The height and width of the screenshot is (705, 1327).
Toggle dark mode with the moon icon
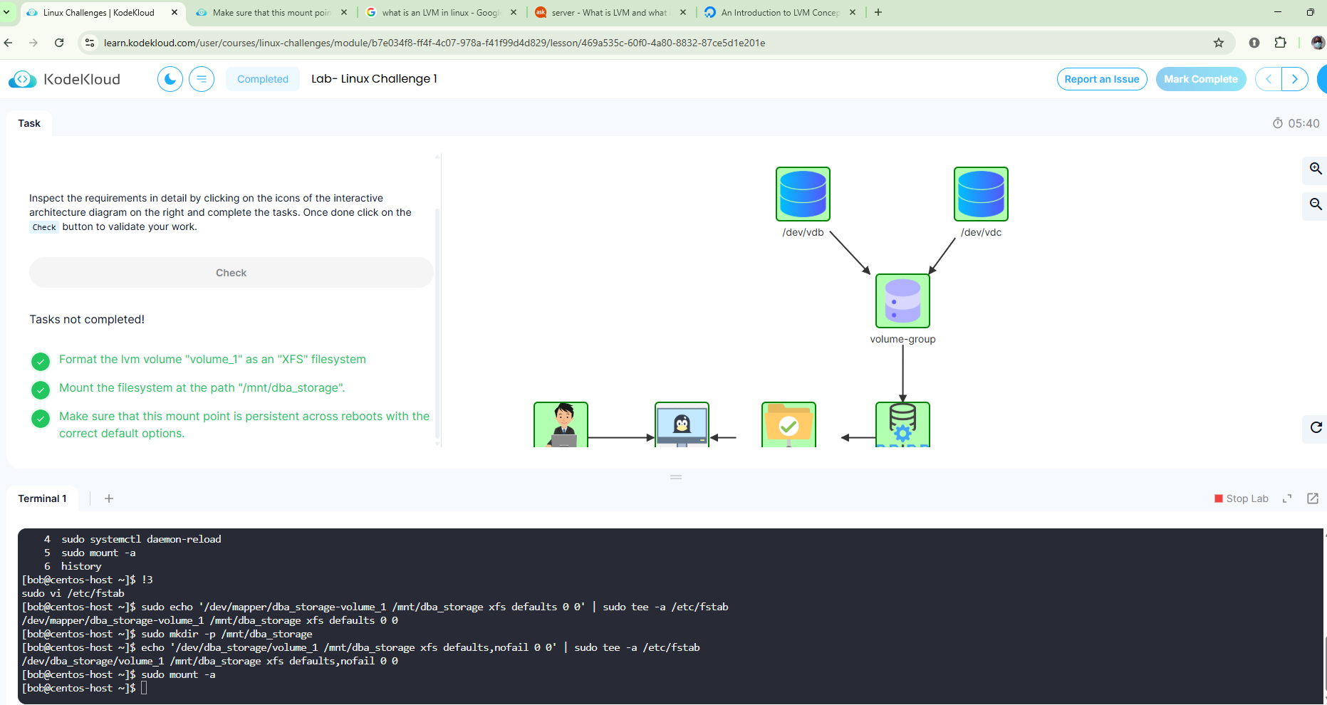[170, 79]
